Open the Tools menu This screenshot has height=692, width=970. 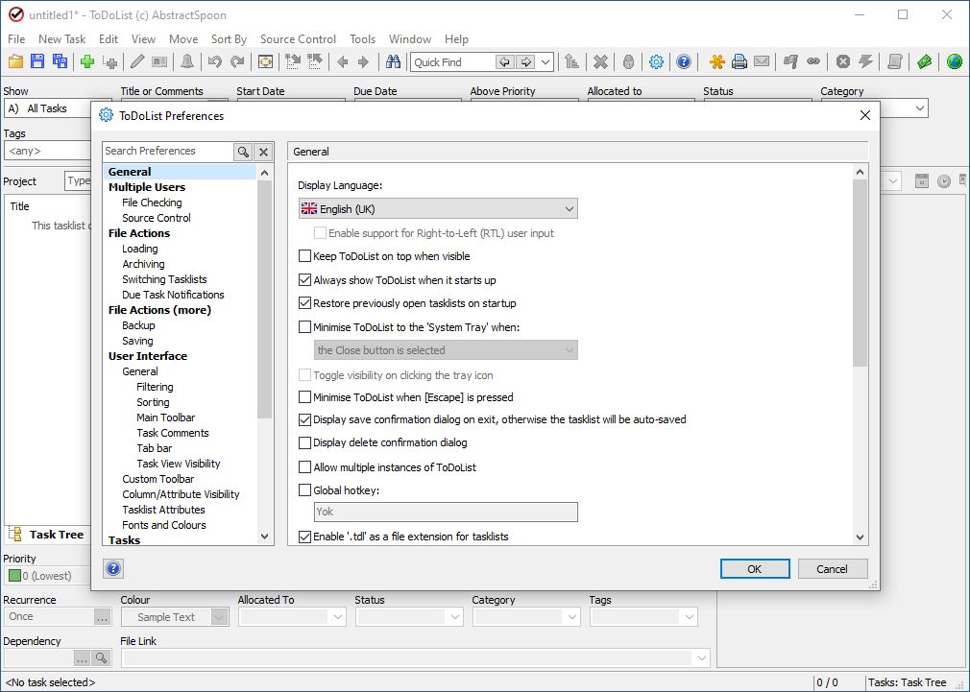coord(362,39)
